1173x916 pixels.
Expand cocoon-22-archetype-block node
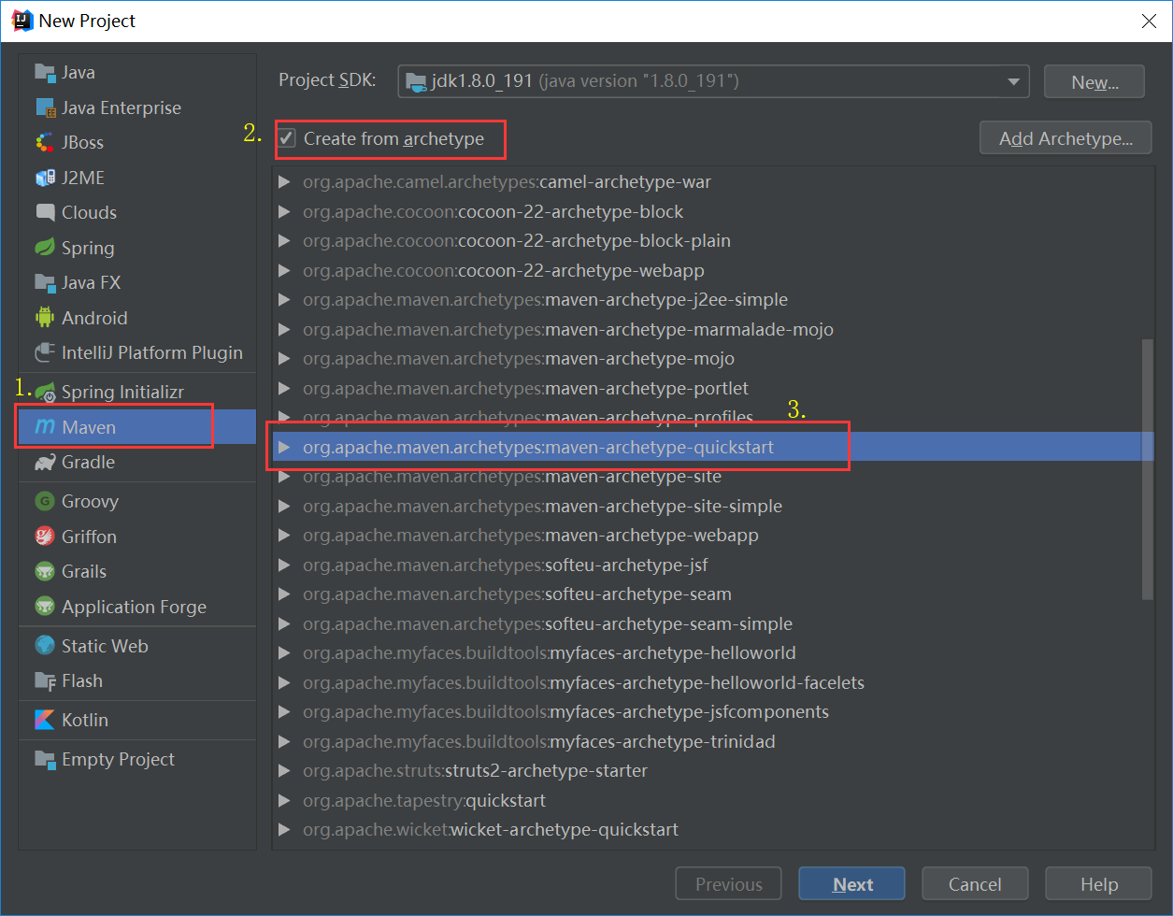coord(284,212)
